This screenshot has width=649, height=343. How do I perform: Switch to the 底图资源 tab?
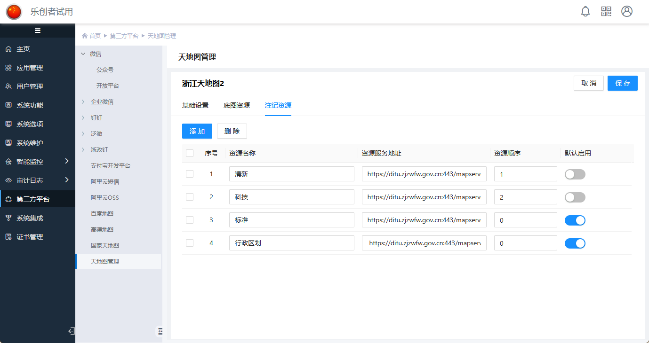pyautogui.click(x=236, y=105)
